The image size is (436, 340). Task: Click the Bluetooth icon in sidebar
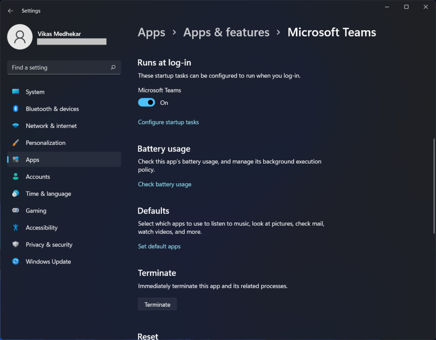[x=16, y=108]
